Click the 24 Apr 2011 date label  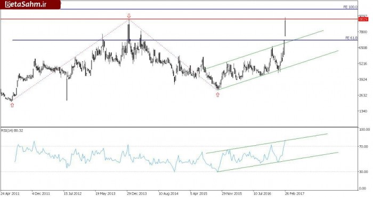[10, 194]
